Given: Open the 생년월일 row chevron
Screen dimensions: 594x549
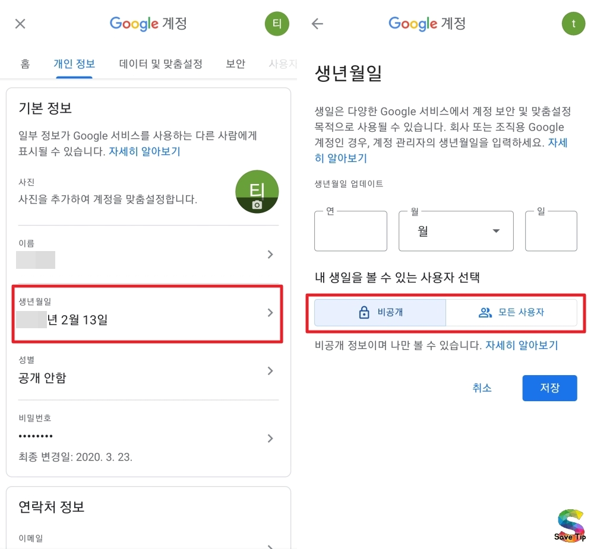Looking at the screenshot, I should tap(270, 313).
